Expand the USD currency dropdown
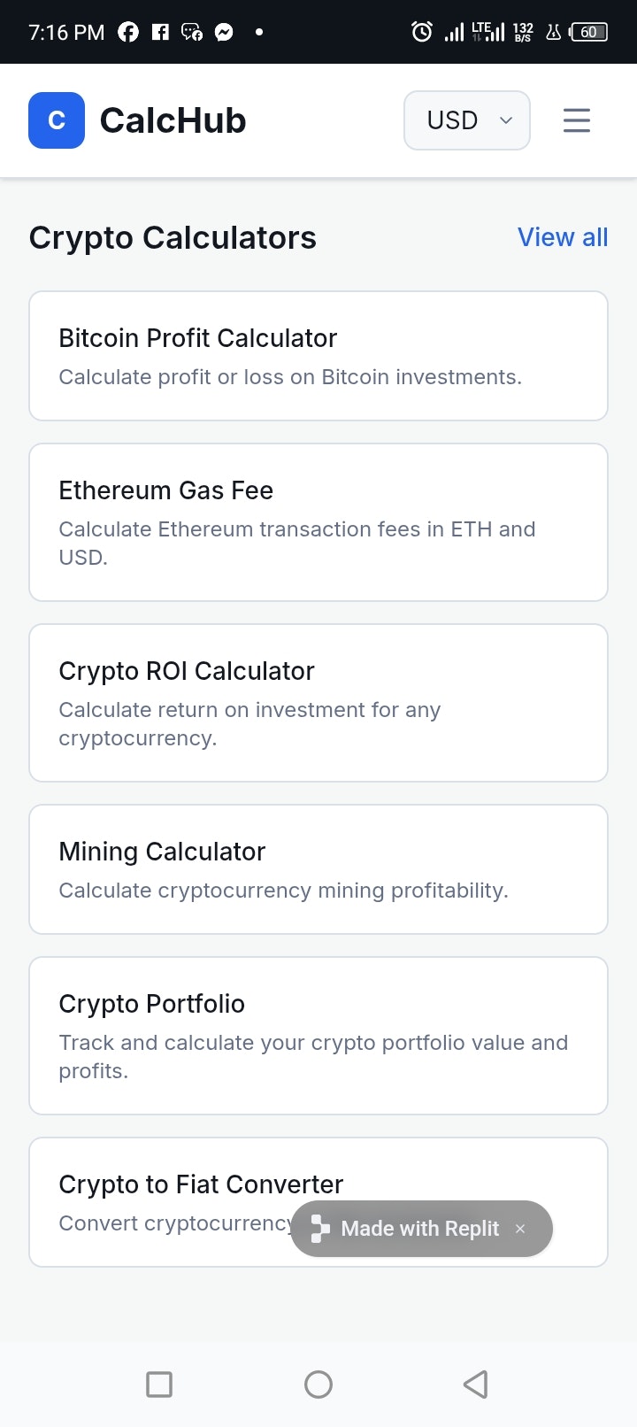The image size is (637, 1427). tap(467, 120)
